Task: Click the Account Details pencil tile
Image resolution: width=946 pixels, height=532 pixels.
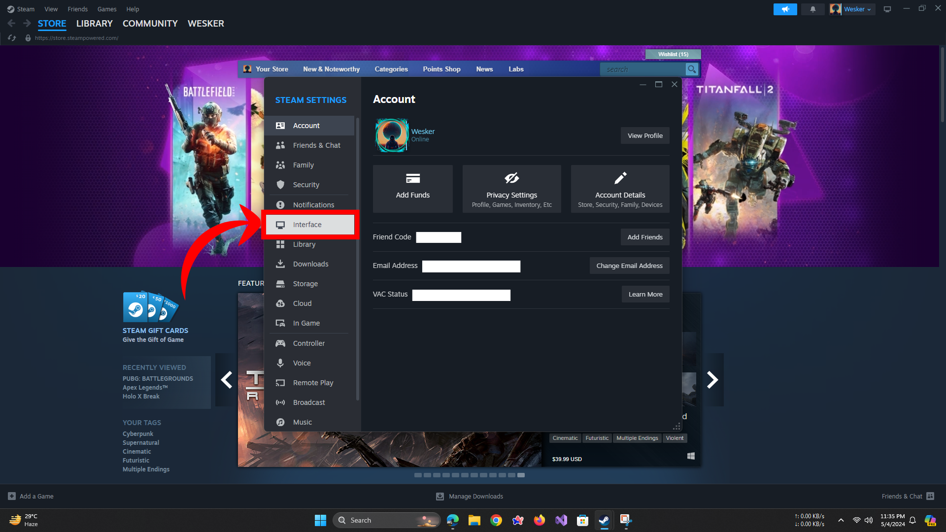Action: tap(620, 189)
